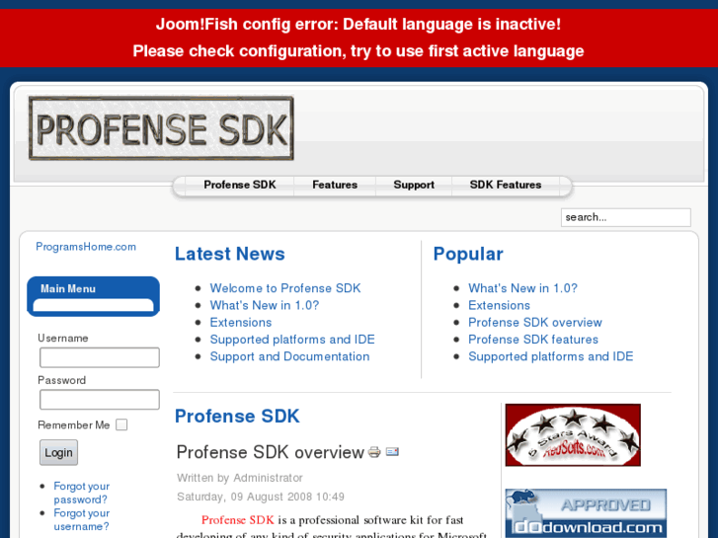Viewport: 718px width, 538px height.
Task: Open the Profense SDK menu tab
Action: click(x=240, y=185)
